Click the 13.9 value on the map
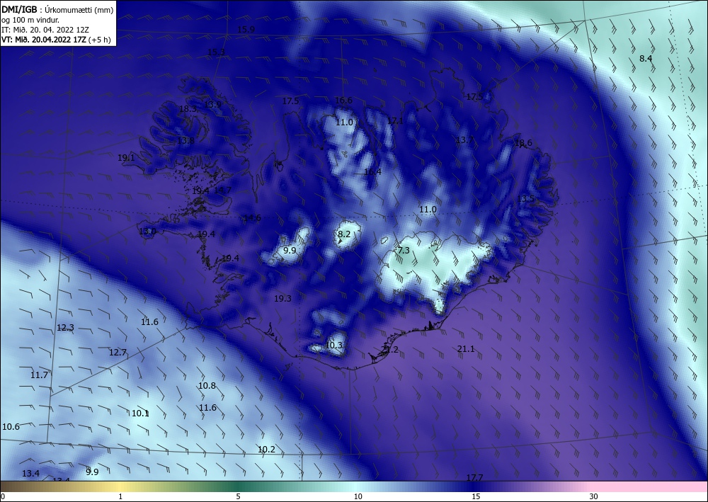Screen dimensions: 708x502 pyautogui.click(x=212, y=104)
